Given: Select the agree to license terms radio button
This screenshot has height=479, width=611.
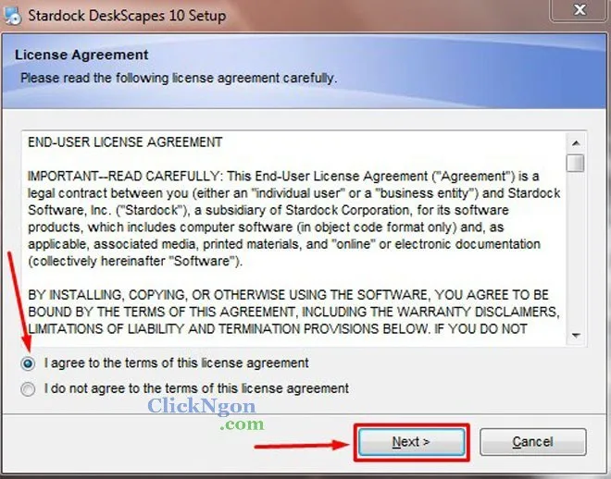Looking at the screenshot, I should pos(28,363).
